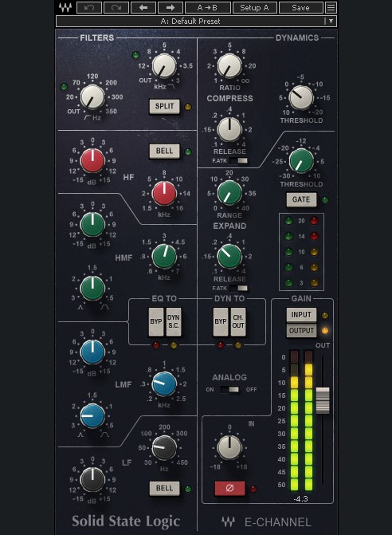The width and height of the screenshot is (392, 535).
Task: Click the HMF gain green knob
Action: pos(92,225)
